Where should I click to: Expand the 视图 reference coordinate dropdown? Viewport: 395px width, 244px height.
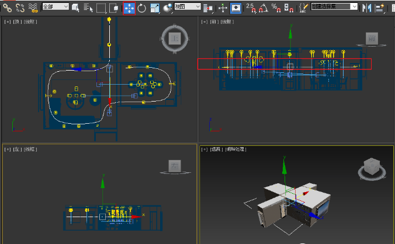[189, 6]
